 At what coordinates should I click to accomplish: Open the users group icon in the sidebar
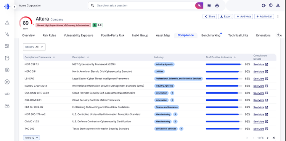coord(7,106)
